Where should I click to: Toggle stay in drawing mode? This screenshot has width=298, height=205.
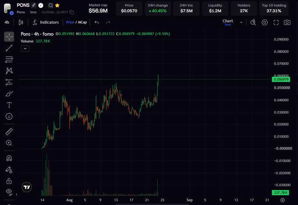pyautogui.click(x=9, y=169)
